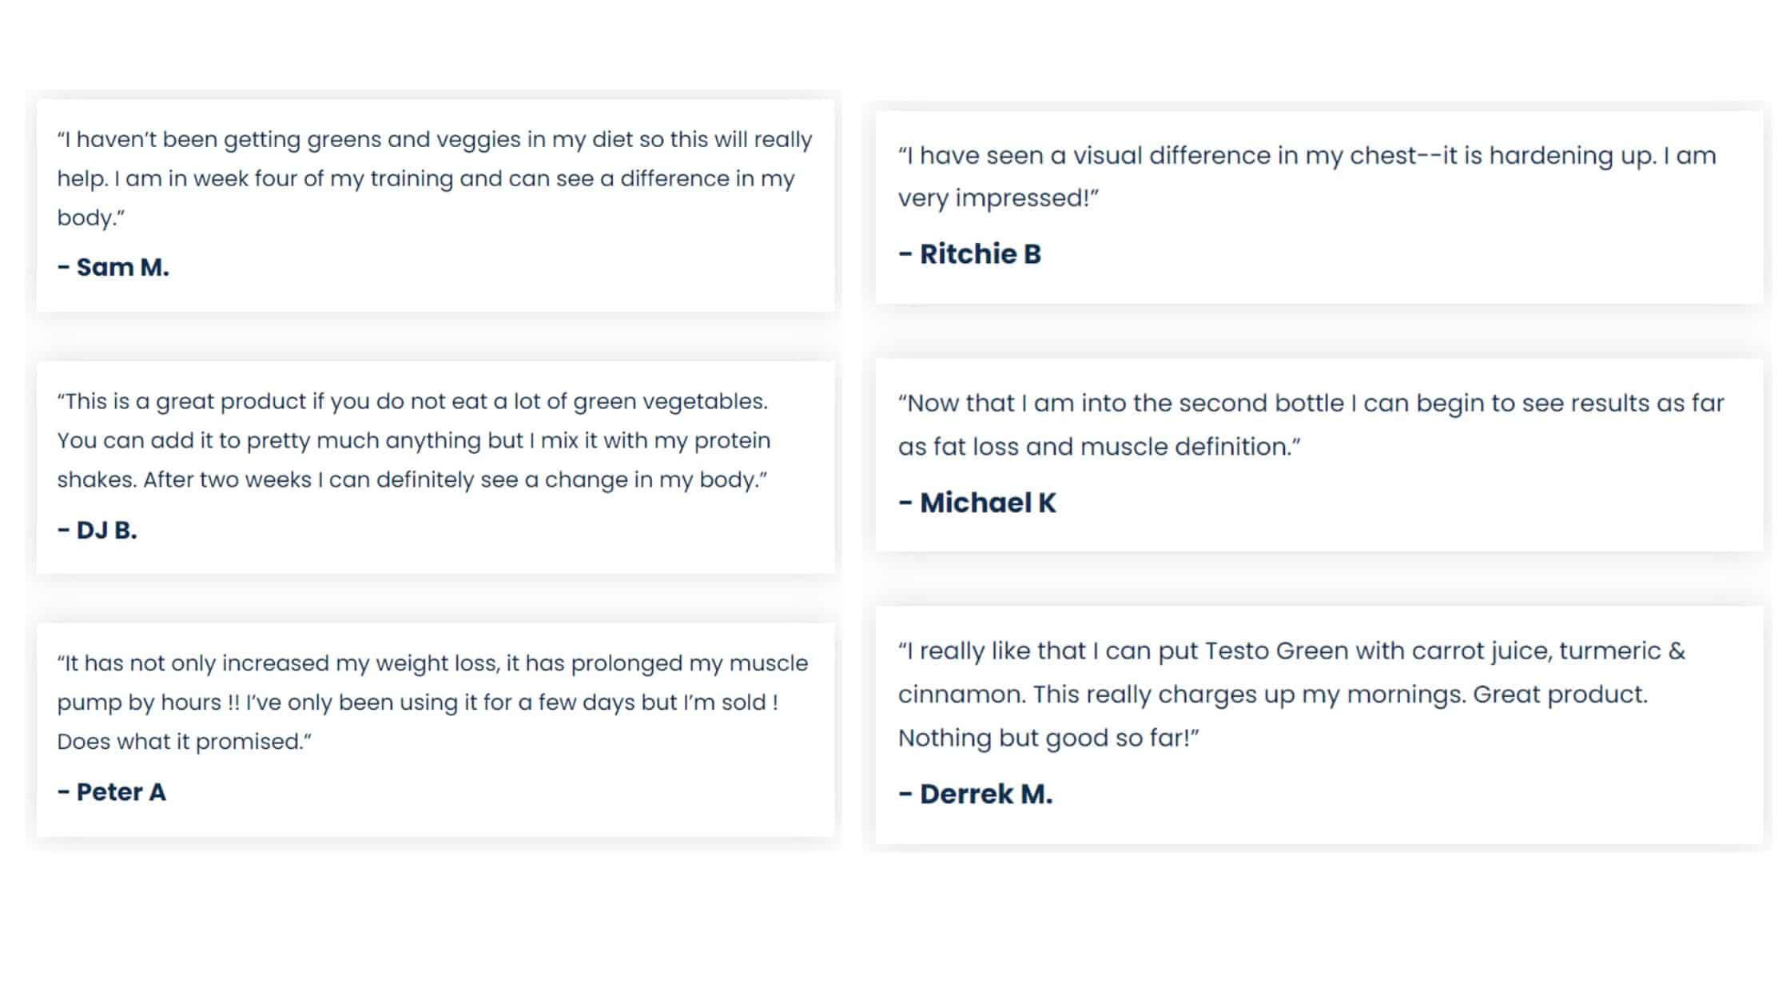Screen dimensions: 1790x1007
Task: Click Derrek M.'s Testo Green testimonial text
Action: (x=1291, y=694)
